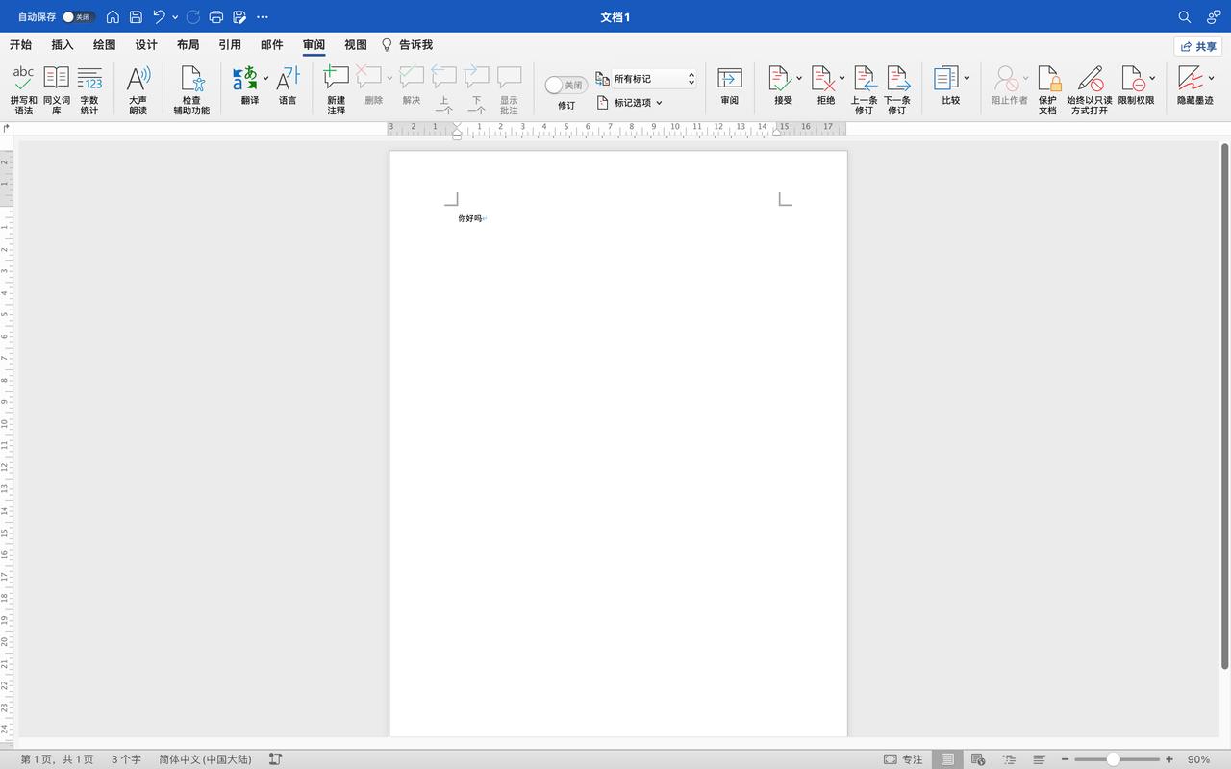Click 始终以只读方式打开
This screenshot has width=1231, height=769.
[1090, 90]
